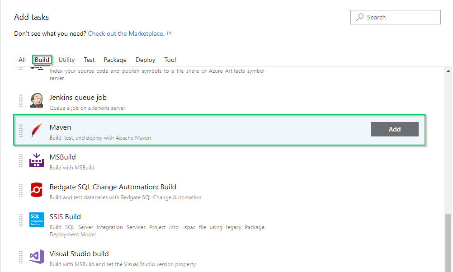Click the scroll up arrow of task list

click(x=448, y=71)
